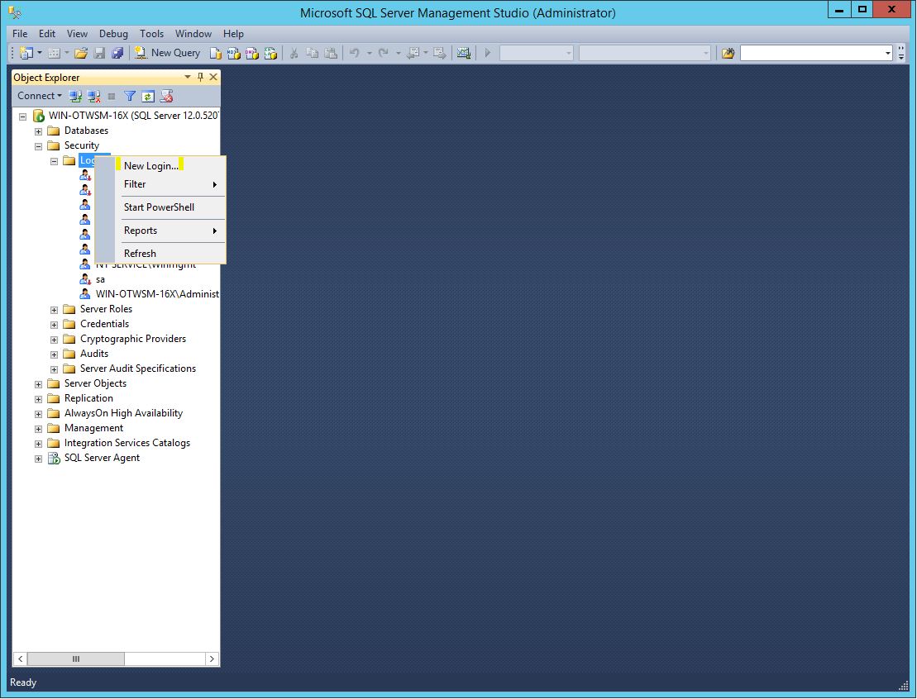This screenshot has height=699, width=917.
Task: Expand the Replication folder
Action: (39, 399)
